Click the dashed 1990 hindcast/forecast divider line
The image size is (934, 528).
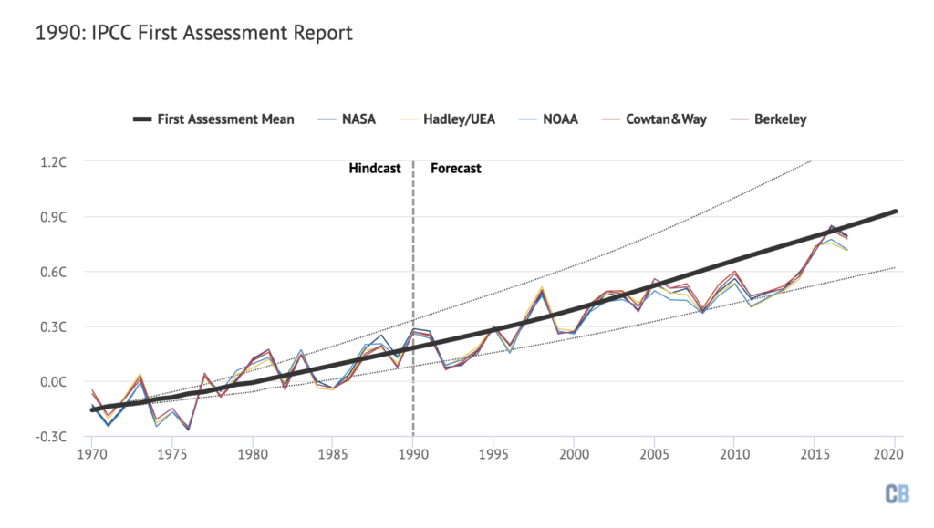point(413,297)
